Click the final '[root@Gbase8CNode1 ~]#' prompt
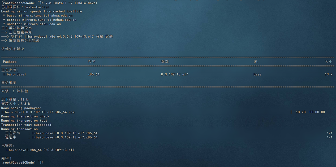 point(22,162)
